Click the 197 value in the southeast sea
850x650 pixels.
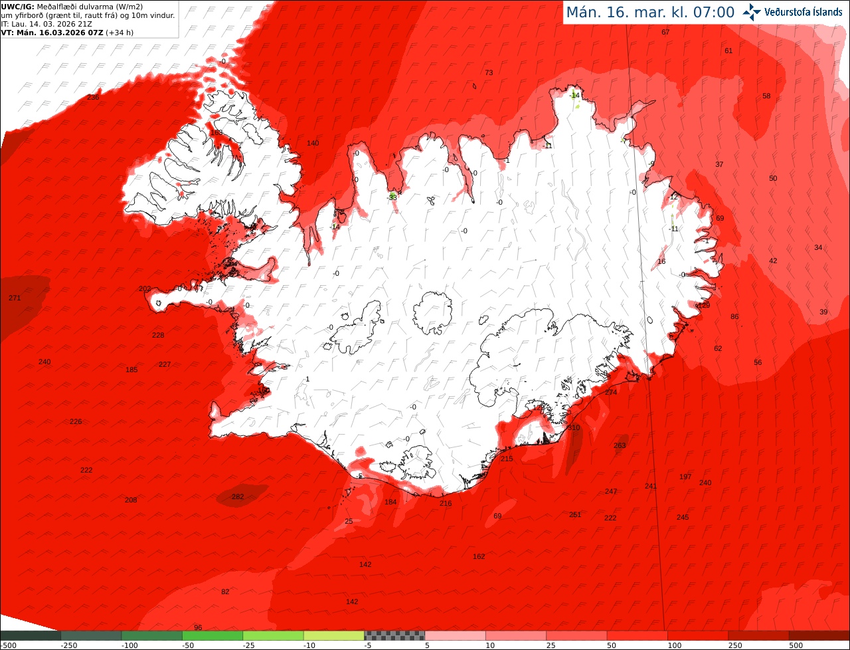685,477
